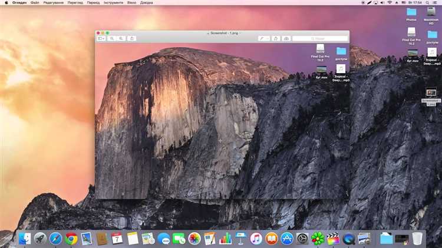
Task: Toggle the Notification Center icon
Action: (435, 2)
